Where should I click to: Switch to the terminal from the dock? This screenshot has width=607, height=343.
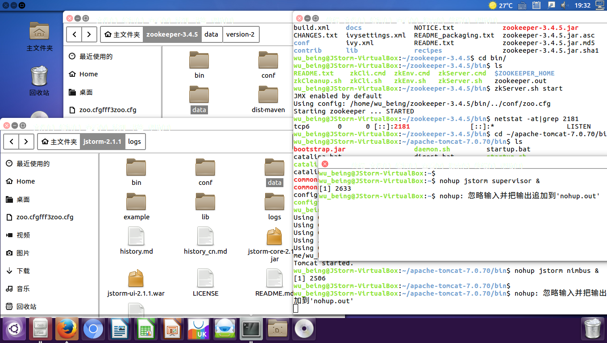coord(251,330)
